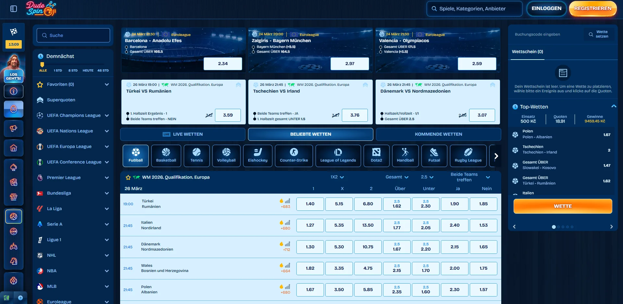The height and width of the screenshot is (304, 623).
Task: Select the Slots 777 icon
Action: 13,197
